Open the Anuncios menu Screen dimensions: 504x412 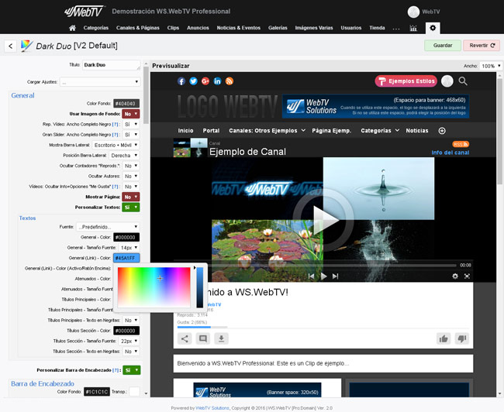[x=198, y=28]
